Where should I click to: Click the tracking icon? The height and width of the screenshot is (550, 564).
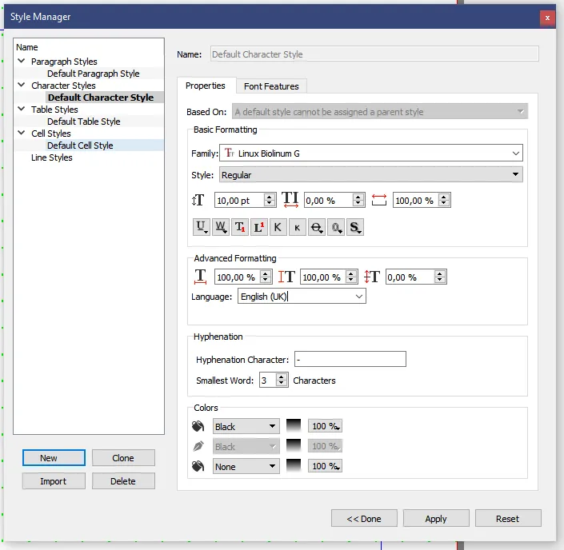pyautogui.click(x=290, y=200)
